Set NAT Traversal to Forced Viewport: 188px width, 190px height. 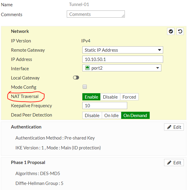tap(129, 97)
